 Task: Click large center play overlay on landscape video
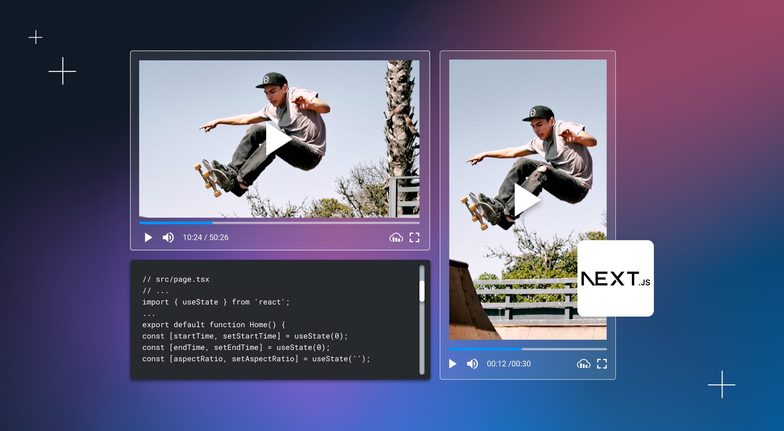[x=278, y=139]
